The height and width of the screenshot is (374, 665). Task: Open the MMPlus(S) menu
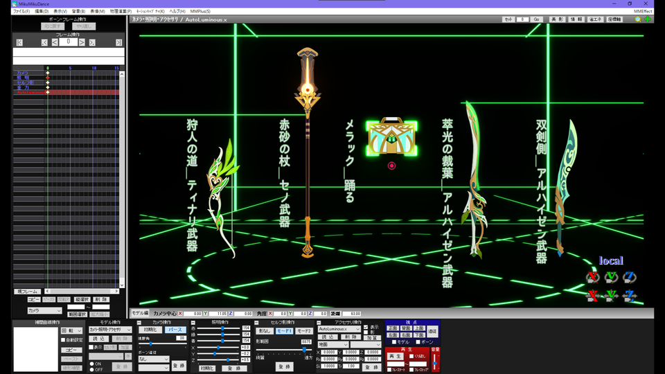click(x=199, y=12)
